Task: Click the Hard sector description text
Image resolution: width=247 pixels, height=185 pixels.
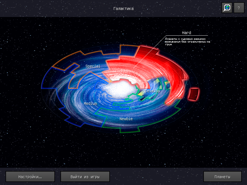Action: pyautogui.click(x=187, y=41)
